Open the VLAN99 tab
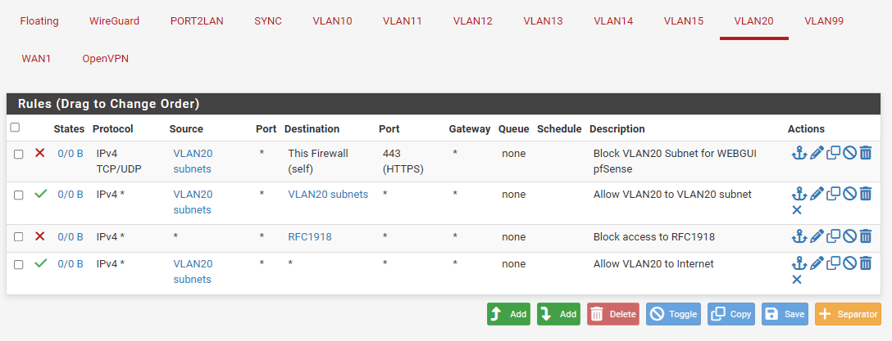The height and width of the screenshot is (341, 892). [x=824, y=21]
